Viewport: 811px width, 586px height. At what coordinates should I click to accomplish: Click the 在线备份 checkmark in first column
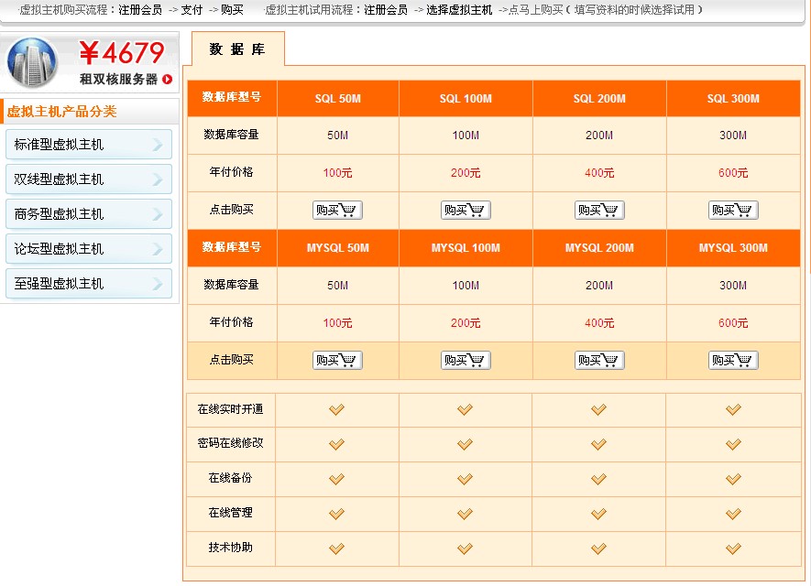[x=336, y=479]
